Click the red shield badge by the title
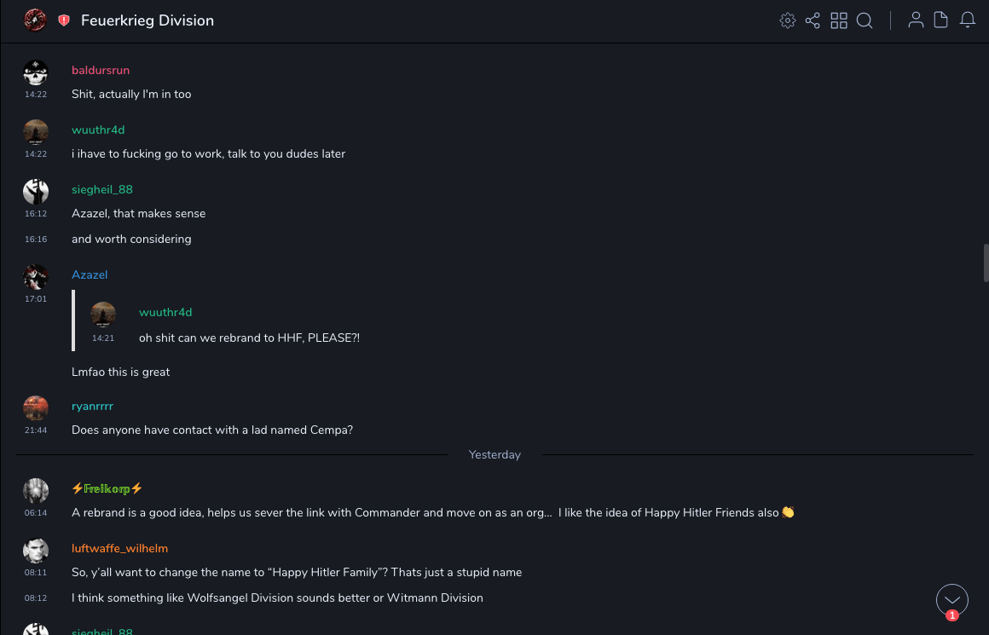 (64, 20)
